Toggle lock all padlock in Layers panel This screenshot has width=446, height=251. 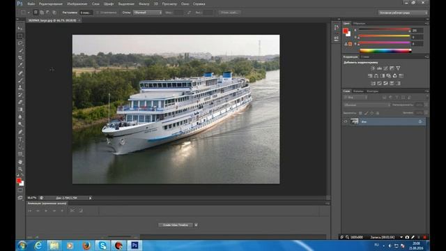point(378,113)
